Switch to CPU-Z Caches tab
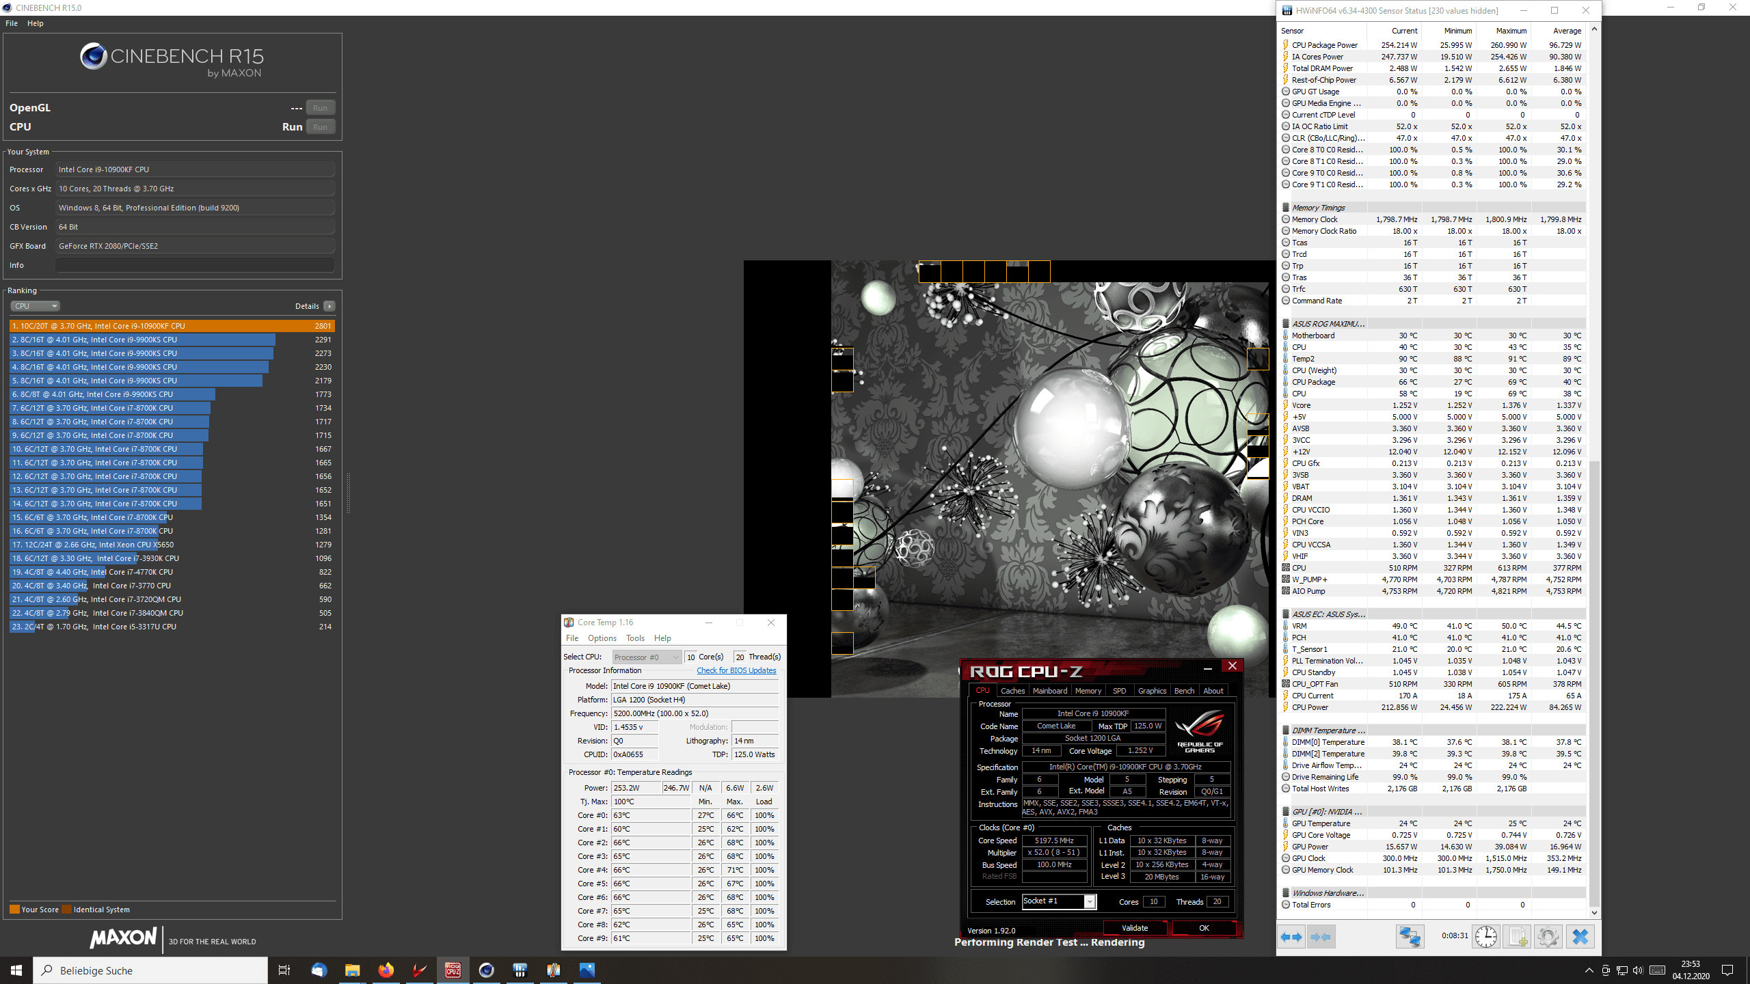Screen dimensions: 1750x984 [x=1012, y=691]
